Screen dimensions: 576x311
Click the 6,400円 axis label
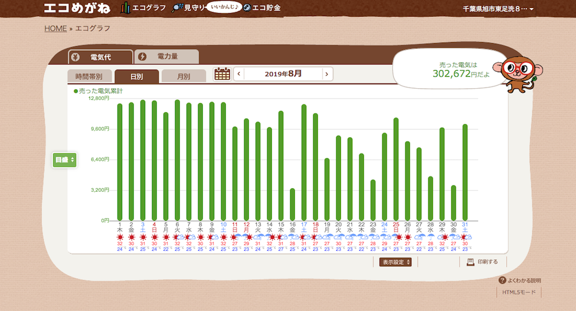point(100,160)
